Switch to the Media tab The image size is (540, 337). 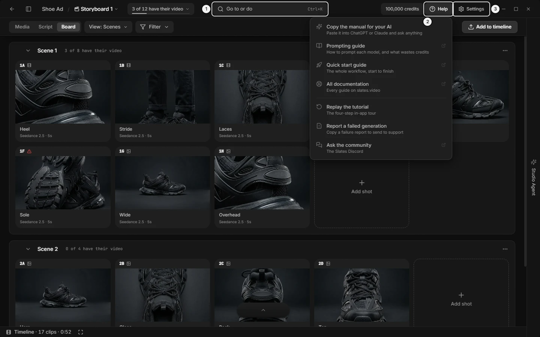pyautogui.click(x=22, y=27)
